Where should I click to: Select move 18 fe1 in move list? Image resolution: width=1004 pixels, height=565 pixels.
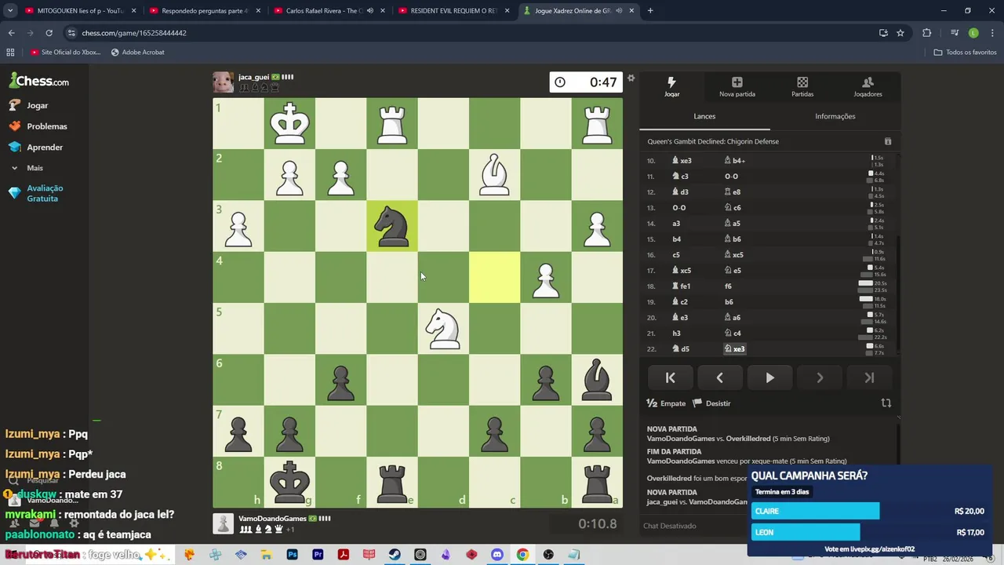coord(681,286)
